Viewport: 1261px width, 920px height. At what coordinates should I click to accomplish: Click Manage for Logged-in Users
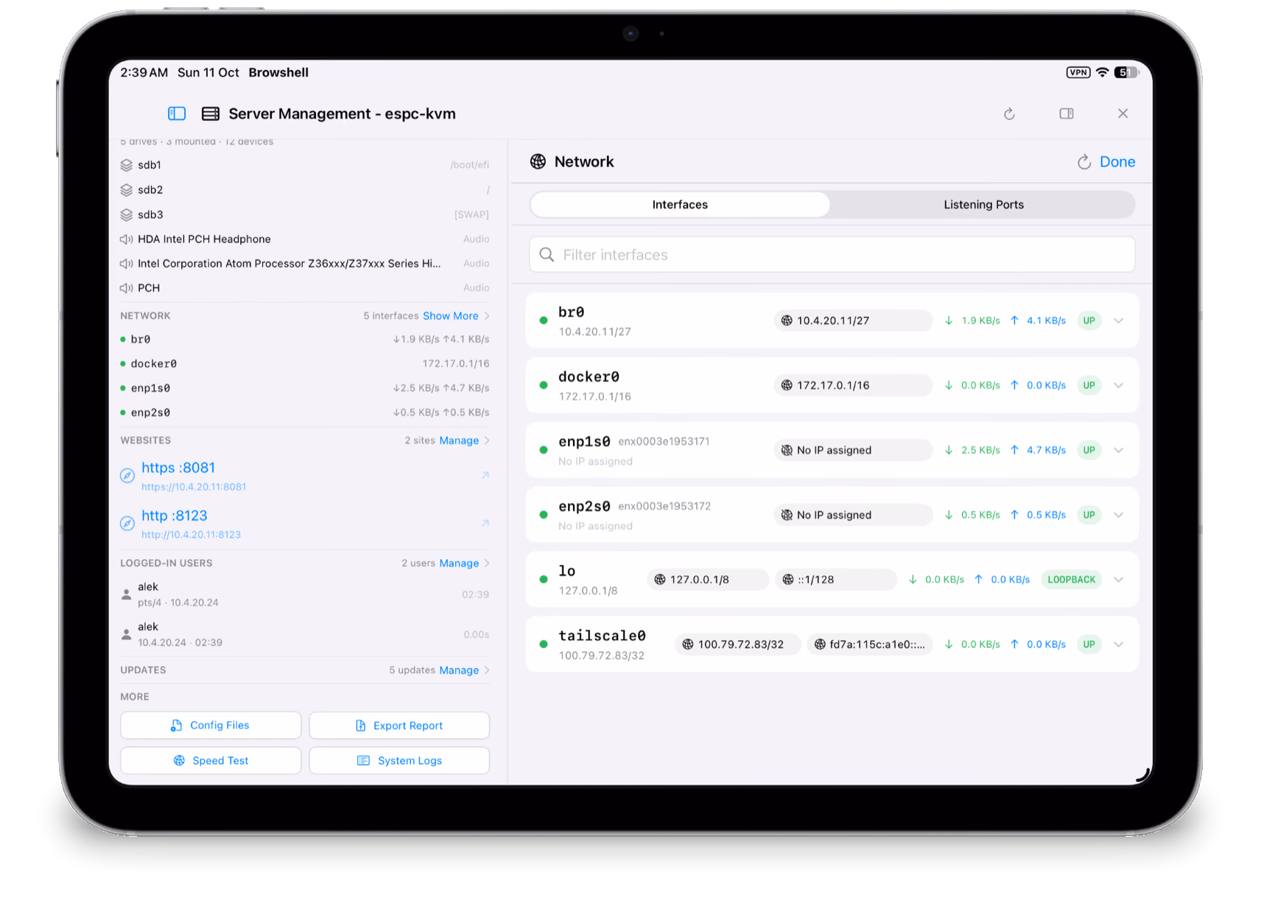point(459,563)
